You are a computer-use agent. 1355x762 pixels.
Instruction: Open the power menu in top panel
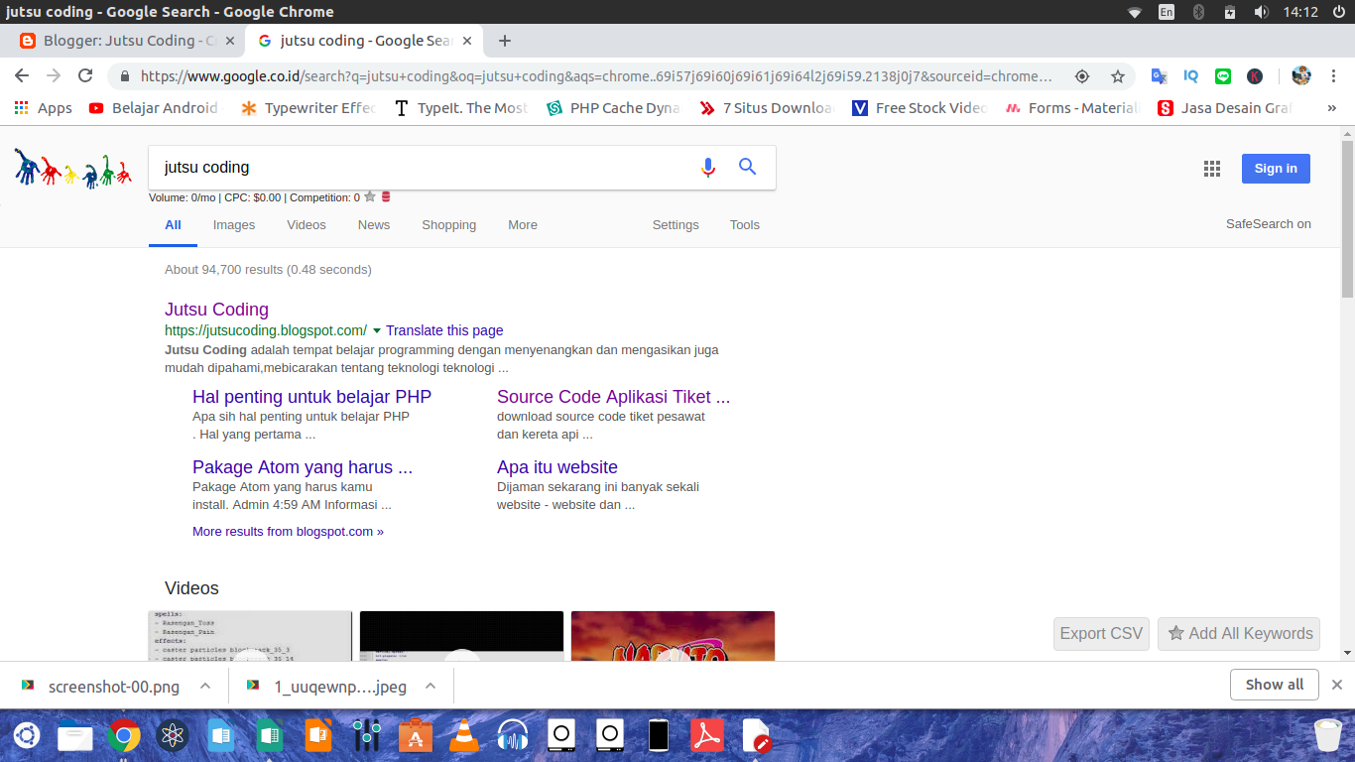[1339, 12]
